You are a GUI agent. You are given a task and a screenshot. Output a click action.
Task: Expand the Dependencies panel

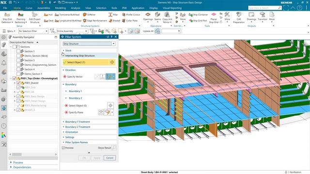click(22, 167)
